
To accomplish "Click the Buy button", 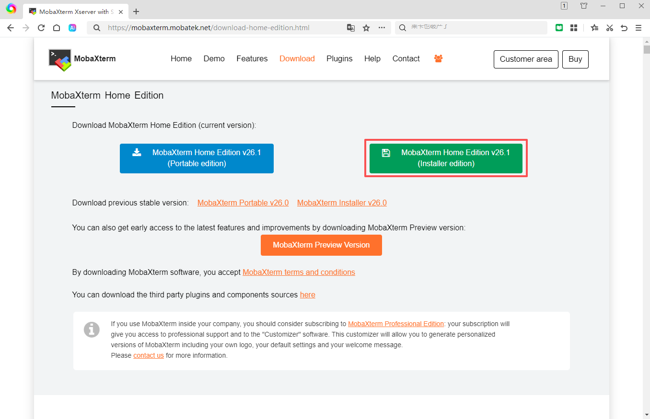I will (575, 59).
